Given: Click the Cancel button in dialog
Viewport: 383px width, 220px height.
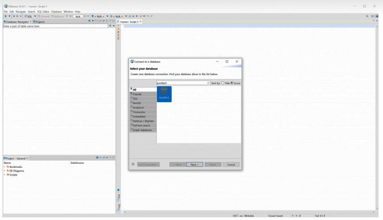Looking at the screenshot, I should 231,165.
